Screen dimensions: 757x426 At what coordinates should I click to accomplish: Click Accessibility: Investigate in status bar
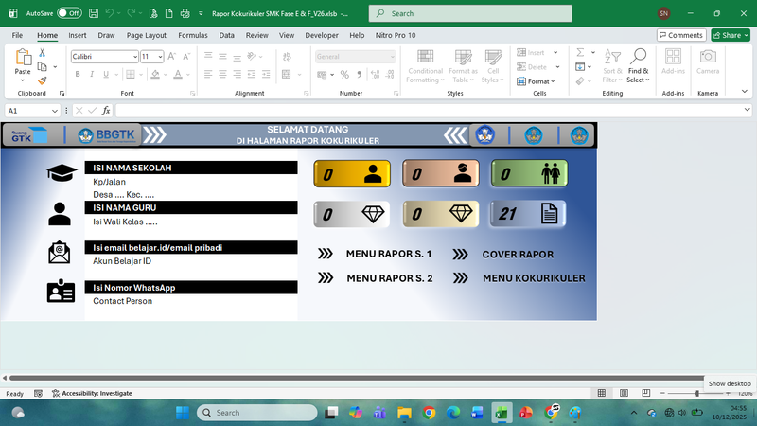coord(92,393)
